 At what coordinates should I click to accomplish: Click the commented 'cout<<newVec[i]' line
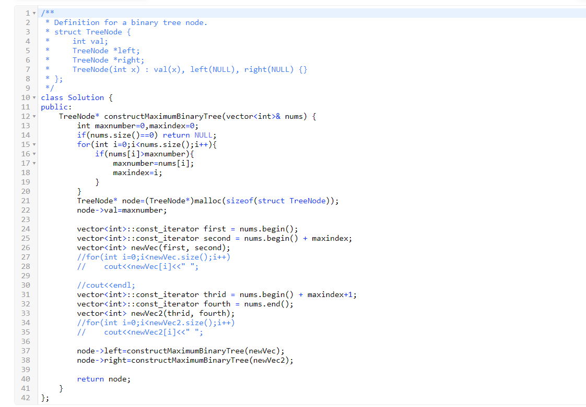coord(138,266)
